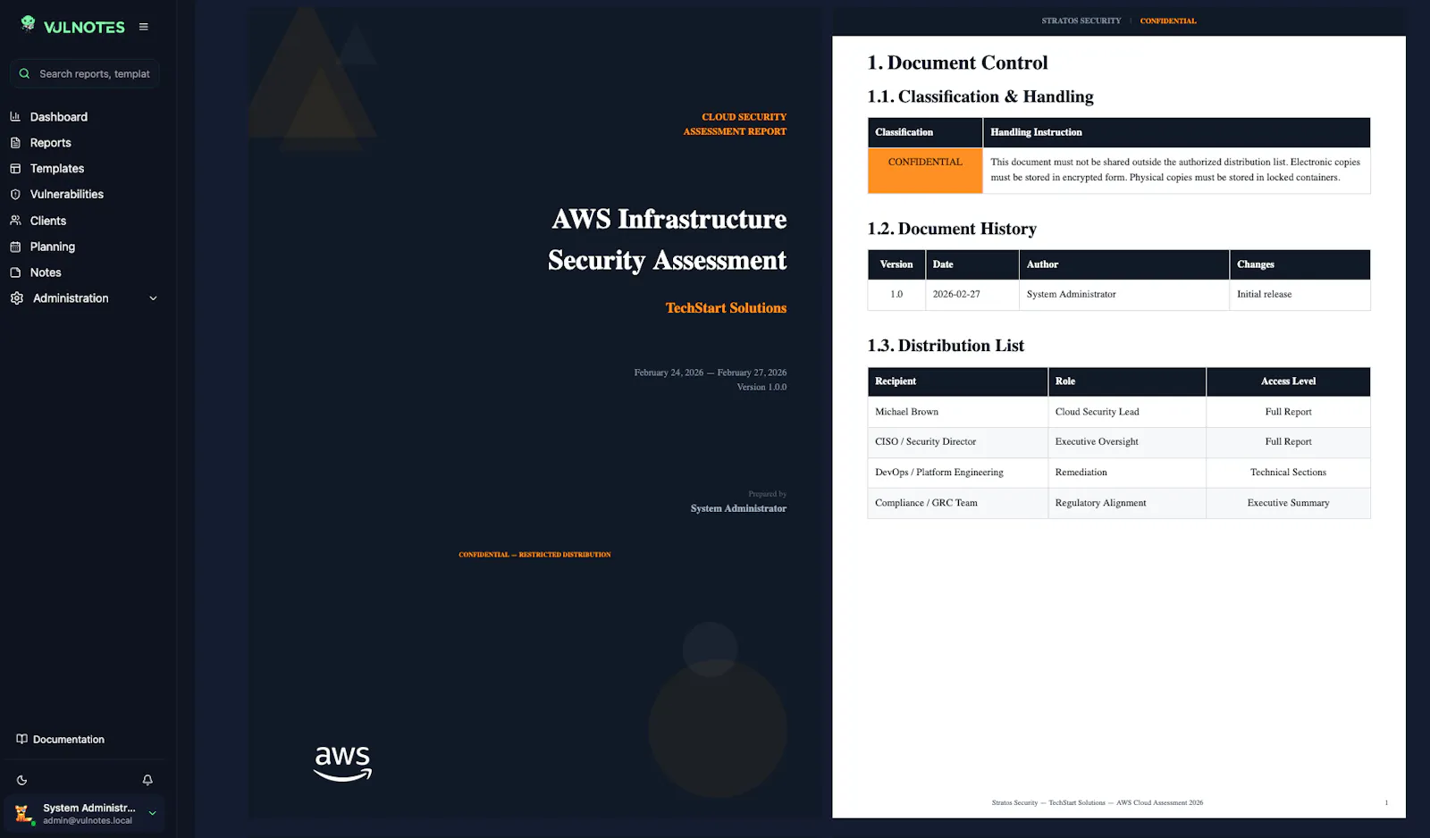Click the Vulnerabilities shield icon

point(15,194)
